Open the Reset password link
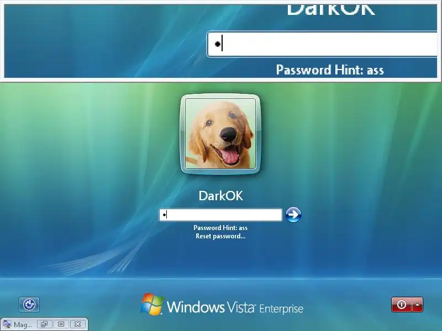Viewport: 442px width, 331px height. click(x=220, y=236)
